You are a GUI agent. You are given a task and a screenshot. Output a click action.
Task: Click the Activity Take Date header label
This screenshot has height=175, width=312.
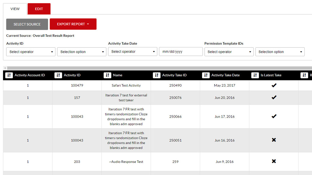(225, 75)
